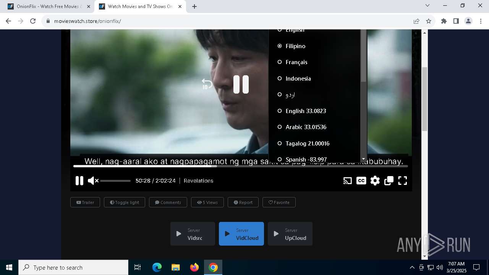The height and width of the screenshot is (275, 489).
Task: Reload the page
Action: 33,21
